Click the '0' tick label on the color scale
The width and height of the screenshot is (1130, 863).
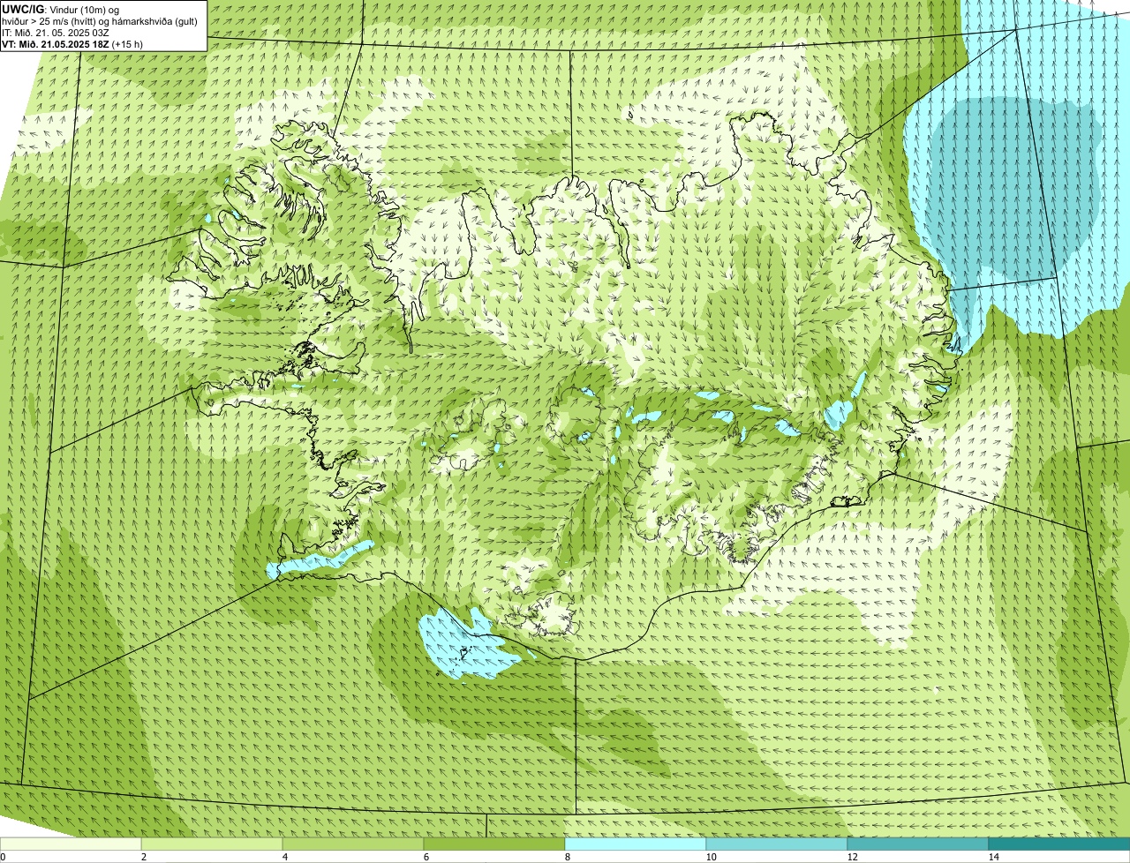[x=3, y=857]
